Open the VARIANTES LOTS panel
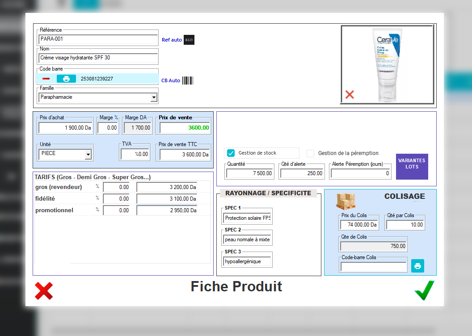This screenshot has width=472, height=336. point(412,167)
